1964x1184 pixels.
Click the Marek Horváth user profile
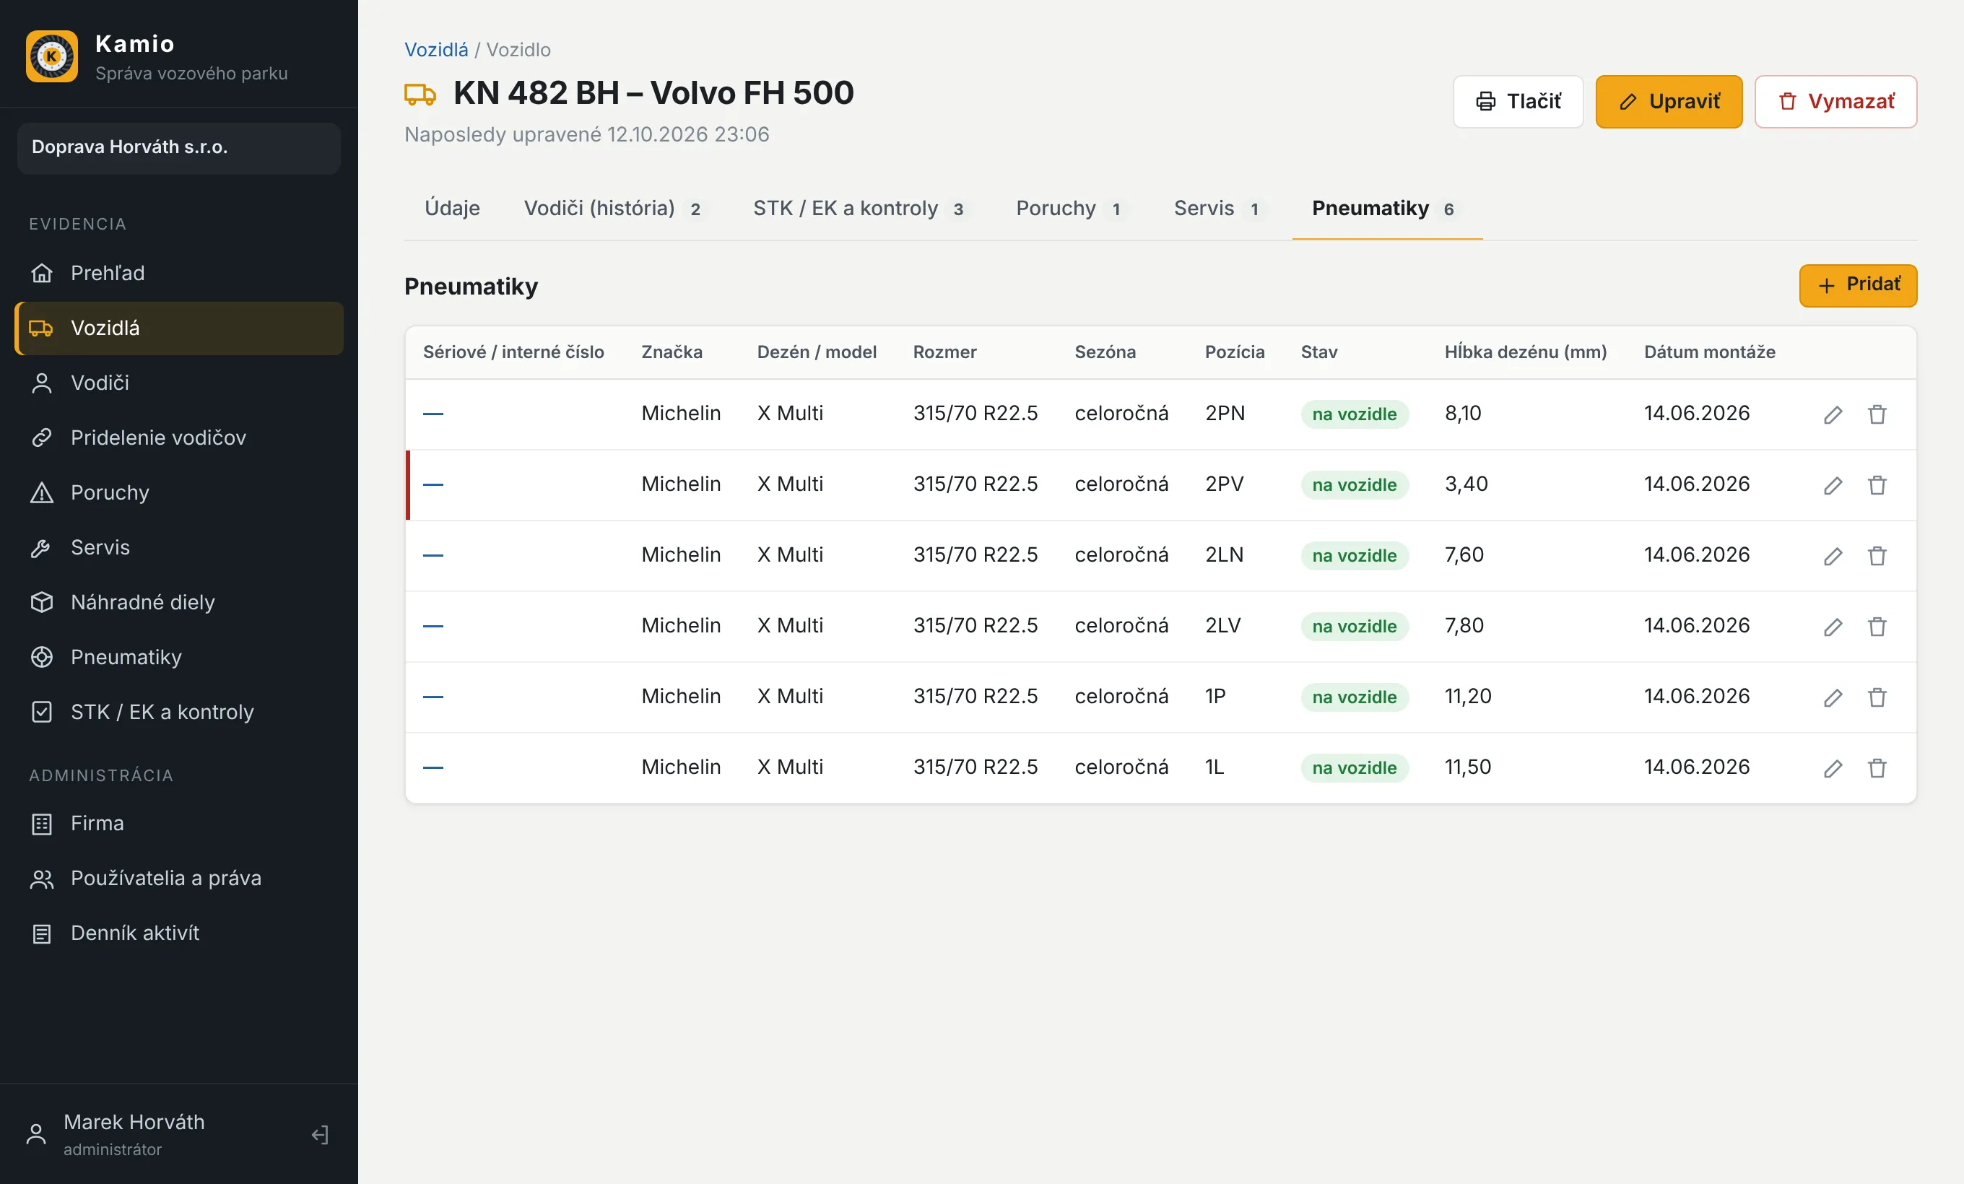[134, 1135]
